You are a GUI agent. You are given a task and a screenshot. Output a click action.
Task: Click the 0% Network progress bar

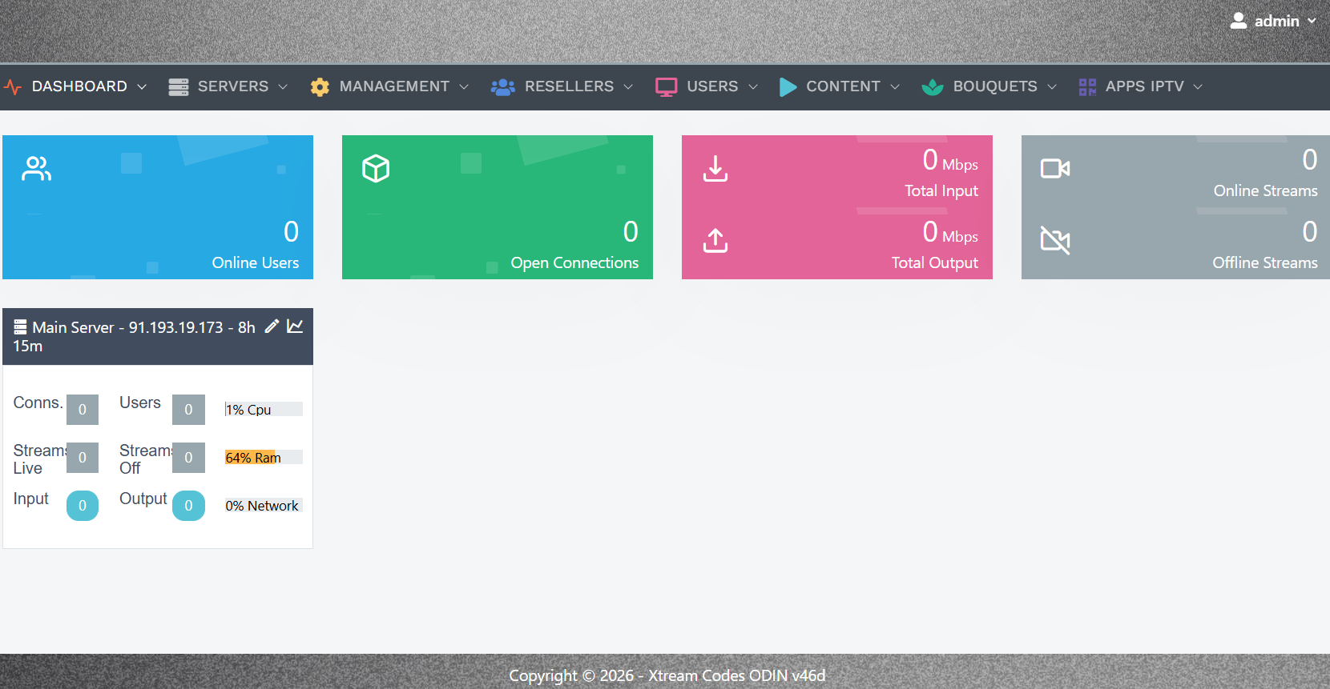tap(264, 506)
